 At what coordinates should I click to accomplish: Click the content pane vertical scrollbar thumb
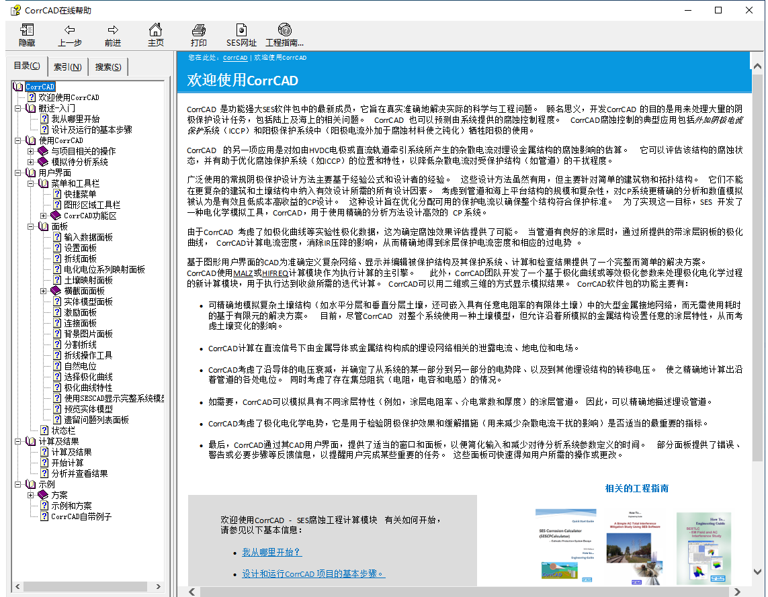[758, 267]
